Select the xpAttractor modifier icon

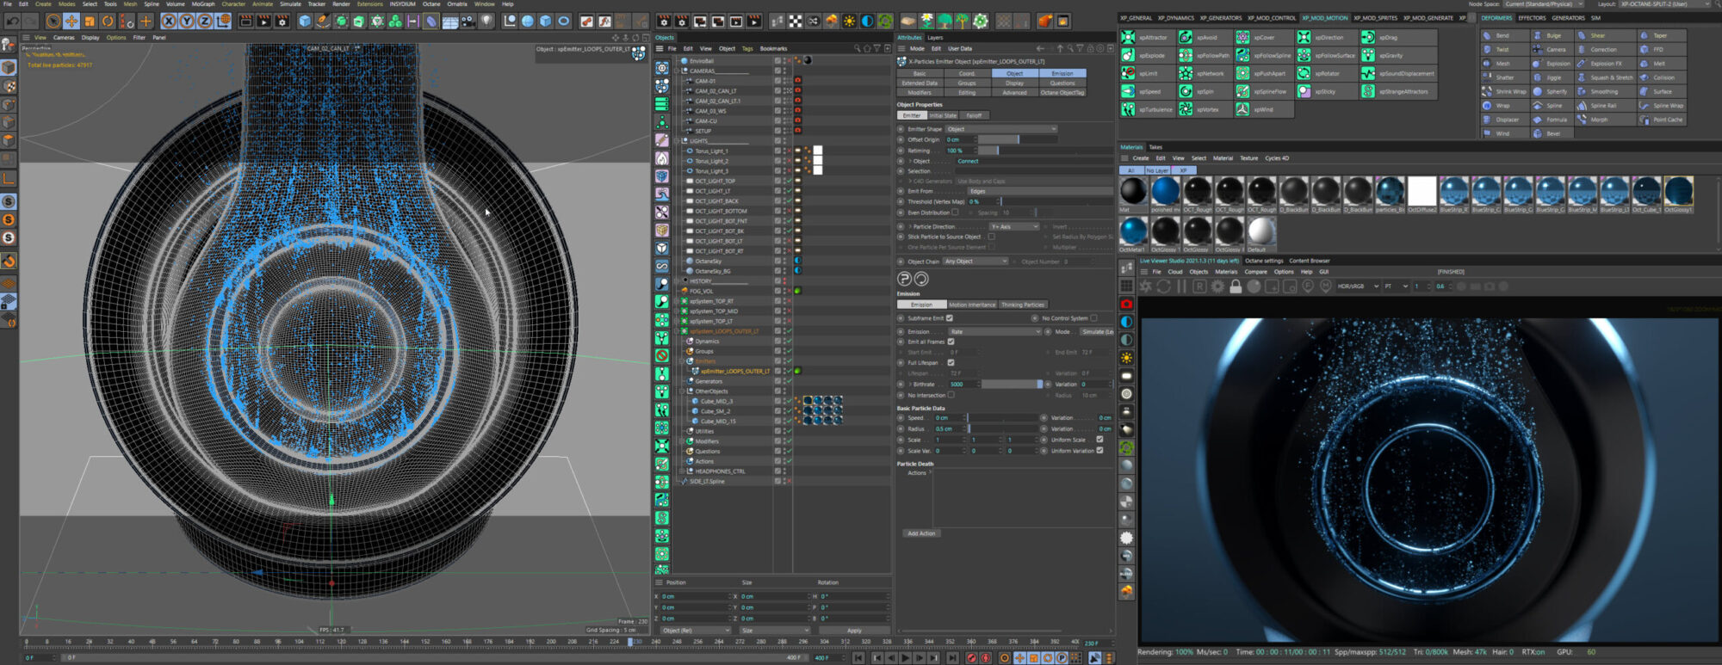tap(1128, 37)
